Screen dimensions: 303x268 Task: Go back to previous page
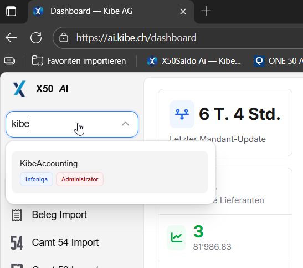pyautogui.click(x=11, y=37)
